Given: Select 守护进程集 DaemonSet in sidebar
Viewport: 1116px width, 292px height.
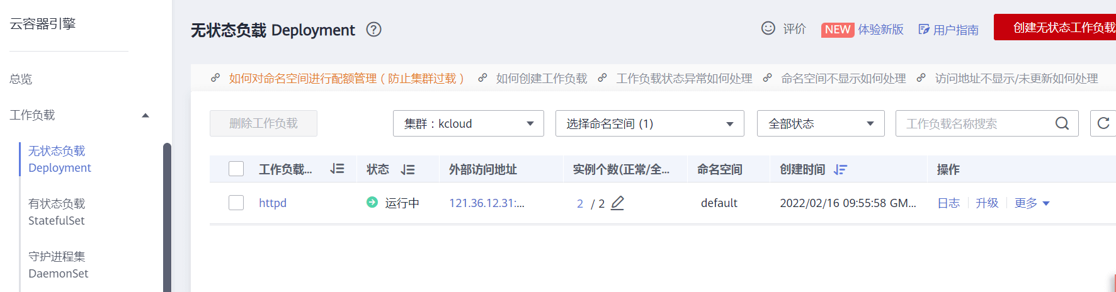Looking at the screenshot, I should [x=58, y=265].
